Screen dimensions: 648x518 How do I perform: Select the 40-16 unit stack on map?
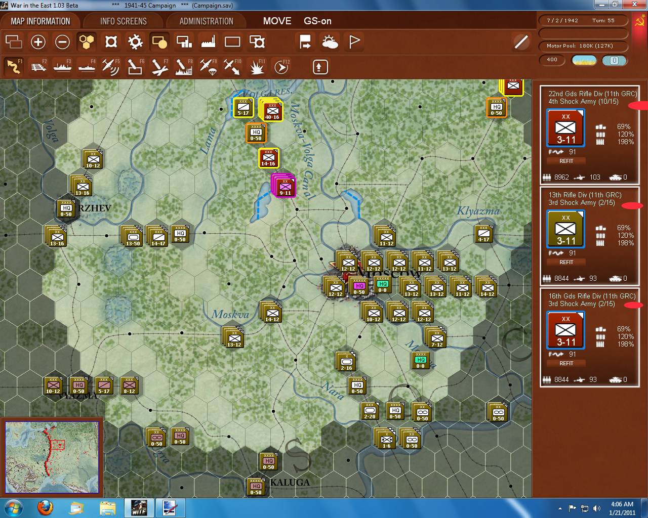[272, 110]
